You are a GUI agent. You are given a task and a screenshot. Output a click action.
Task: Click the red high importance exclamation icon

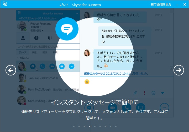(x=144, y=93)
